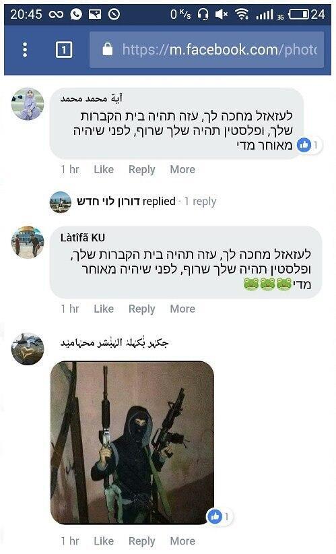The image size is (336, 554).
Task: Open Làtîfã KU's profile picture
Action: coord(28,243)
